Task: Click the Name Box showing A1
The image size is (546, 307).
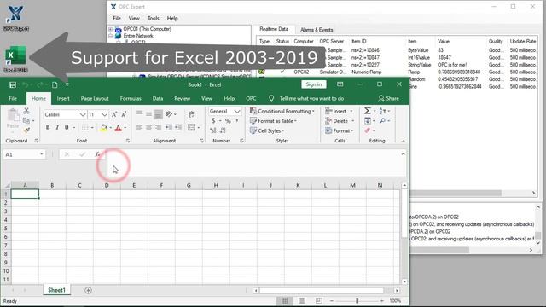Action: pos(24,154)
